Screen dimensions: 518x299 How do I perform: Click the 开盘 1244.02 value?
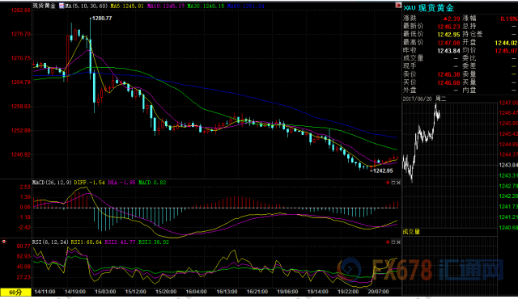506,43
